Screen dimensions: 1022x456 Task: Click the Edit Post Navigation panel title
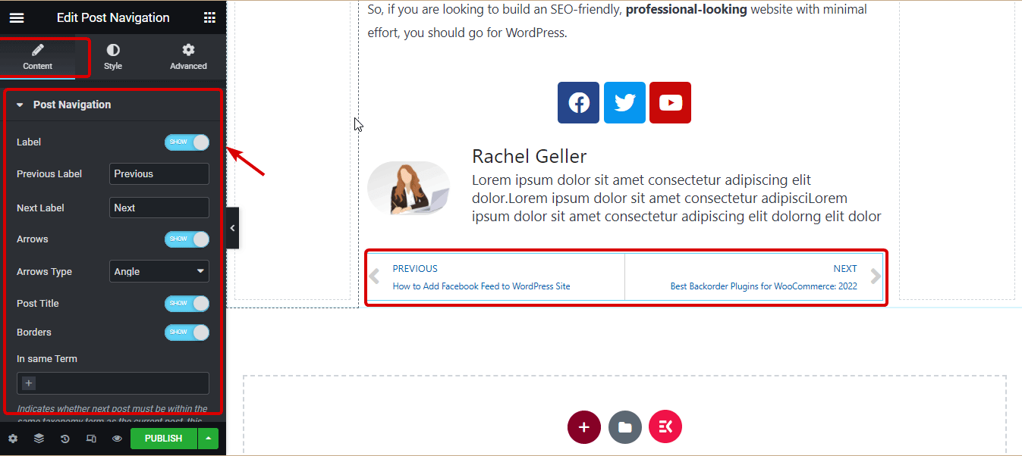(x=113, y=17)
